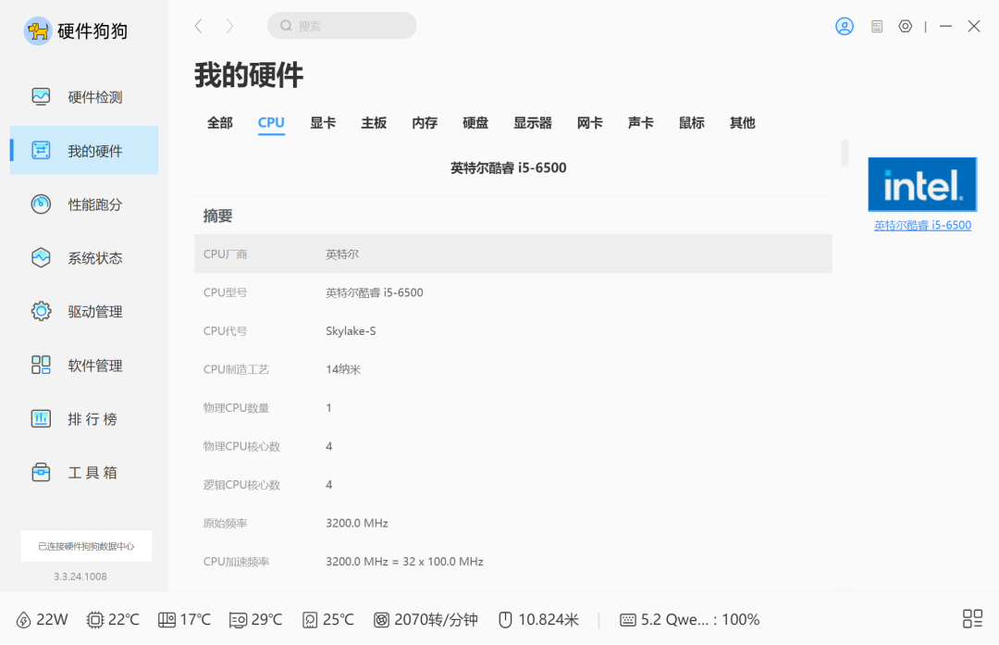Screen dimensions: 999x645
Task: Click the 22W power status icon
Action: 23,619
